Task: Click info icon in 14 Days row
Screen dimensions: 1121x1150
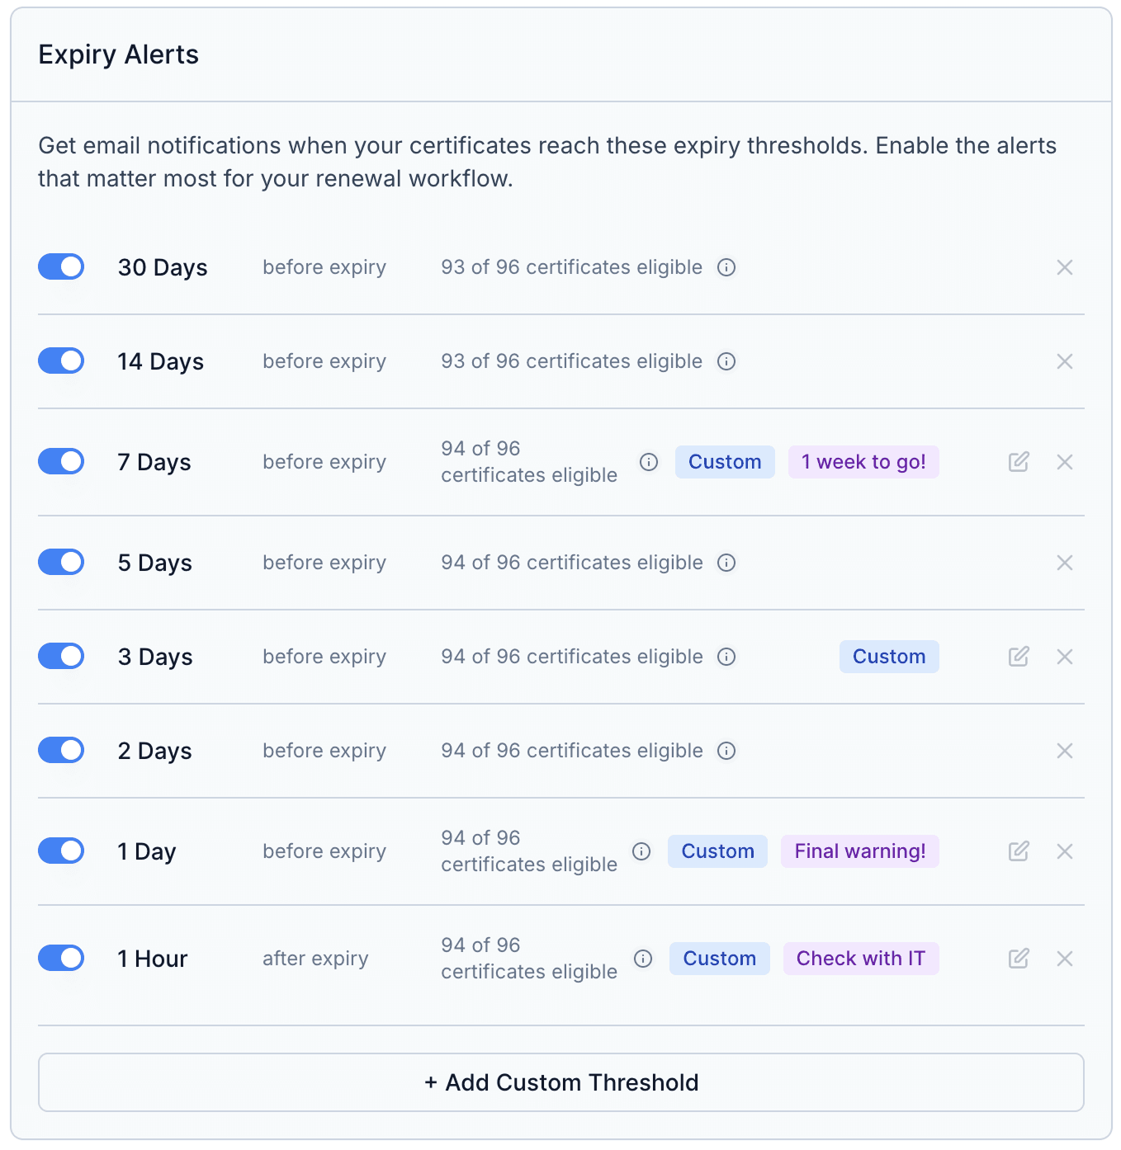Action: pyautogui.click(x=726, y=361)
